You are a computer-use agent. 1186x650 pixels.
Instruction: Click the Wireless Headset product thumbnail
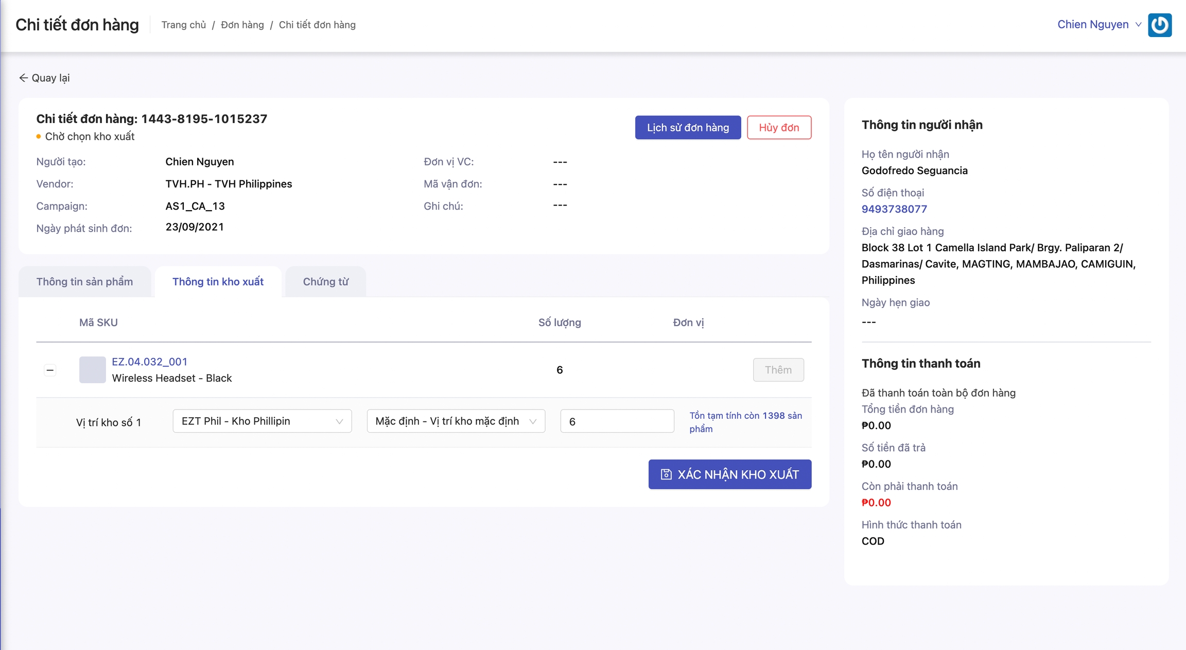[92, 370]
